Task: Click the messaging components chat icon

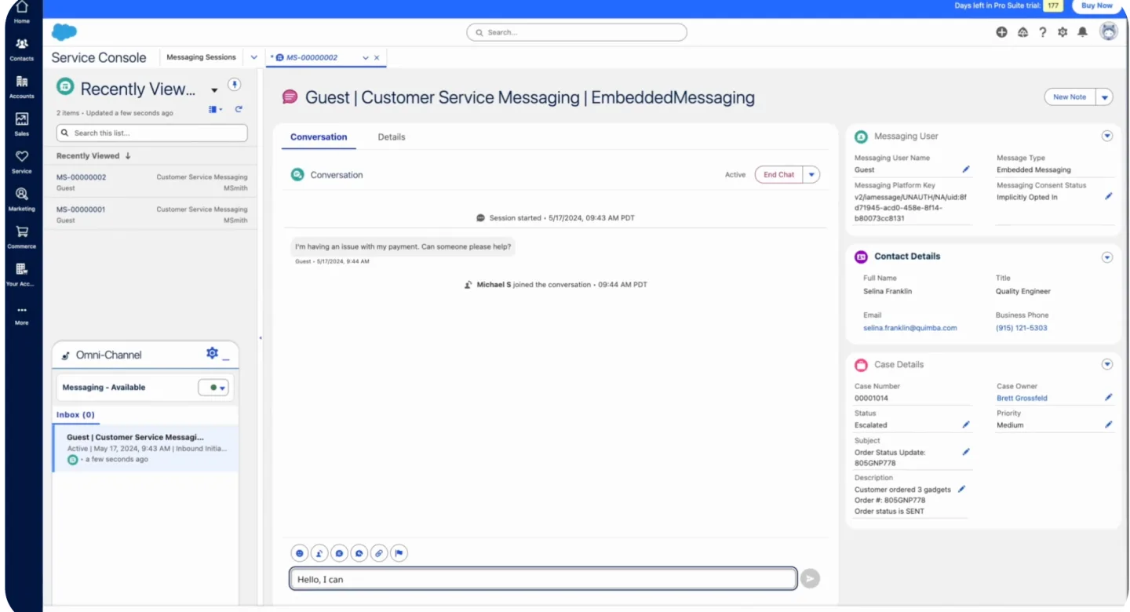Action: [359, 553]
